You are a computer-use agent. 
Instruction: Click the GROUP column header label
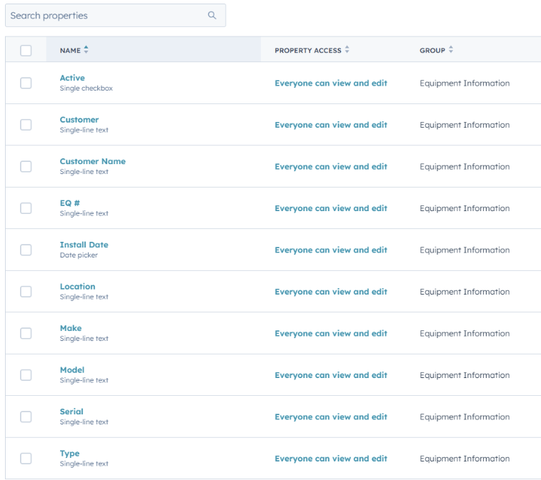432,50
